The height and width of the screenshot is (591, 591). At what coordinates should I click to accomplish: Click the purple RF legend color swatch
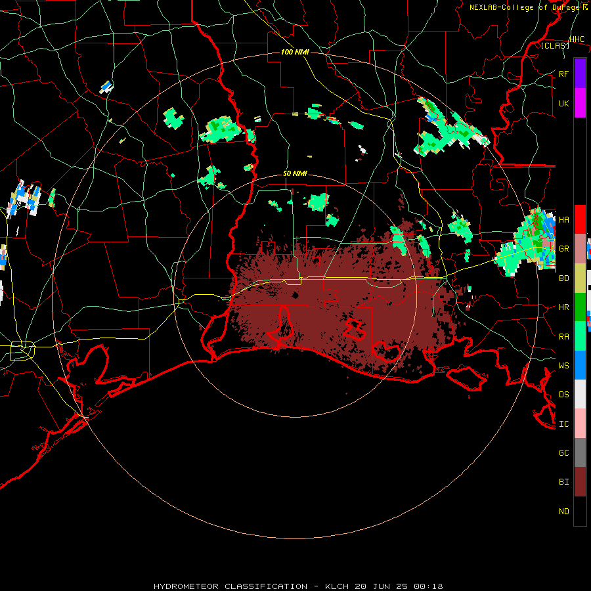580,74
